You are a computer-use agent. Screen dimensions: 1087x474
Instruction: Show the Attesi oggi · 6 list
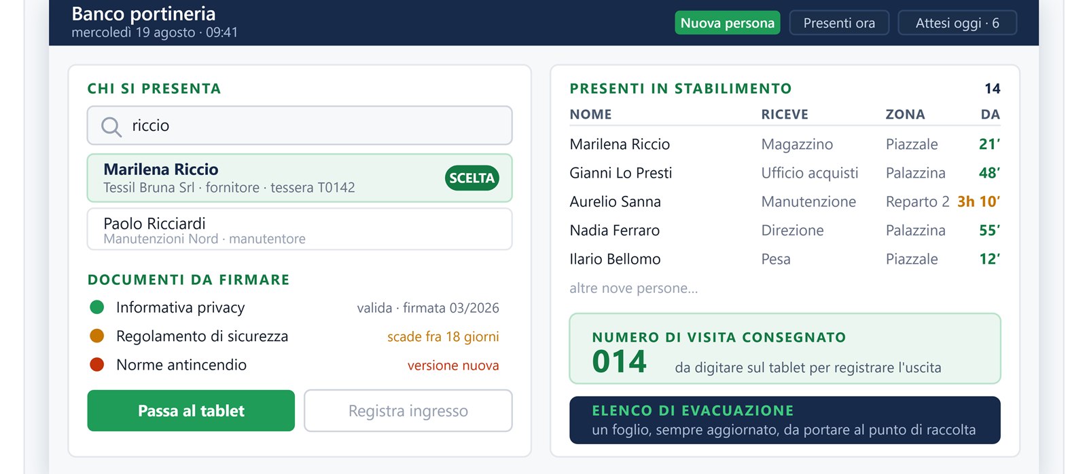[957, 23]
